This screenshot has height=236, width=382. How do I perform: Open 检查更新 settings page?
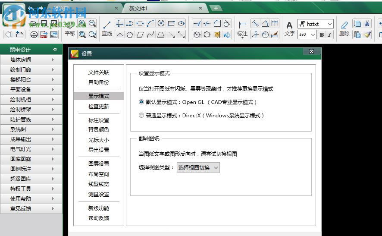[99, 106]
